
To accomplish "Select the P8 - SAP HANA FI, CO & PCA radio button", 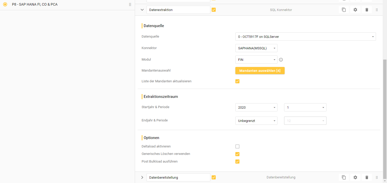I will 5,5.
